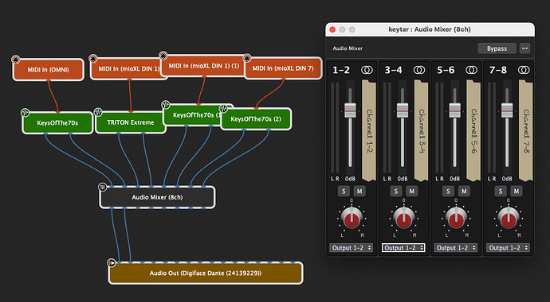Screen dimensions: 550x302
Task: Click the Channel 1-2 scribble strip label
Action: click(368, 130)
